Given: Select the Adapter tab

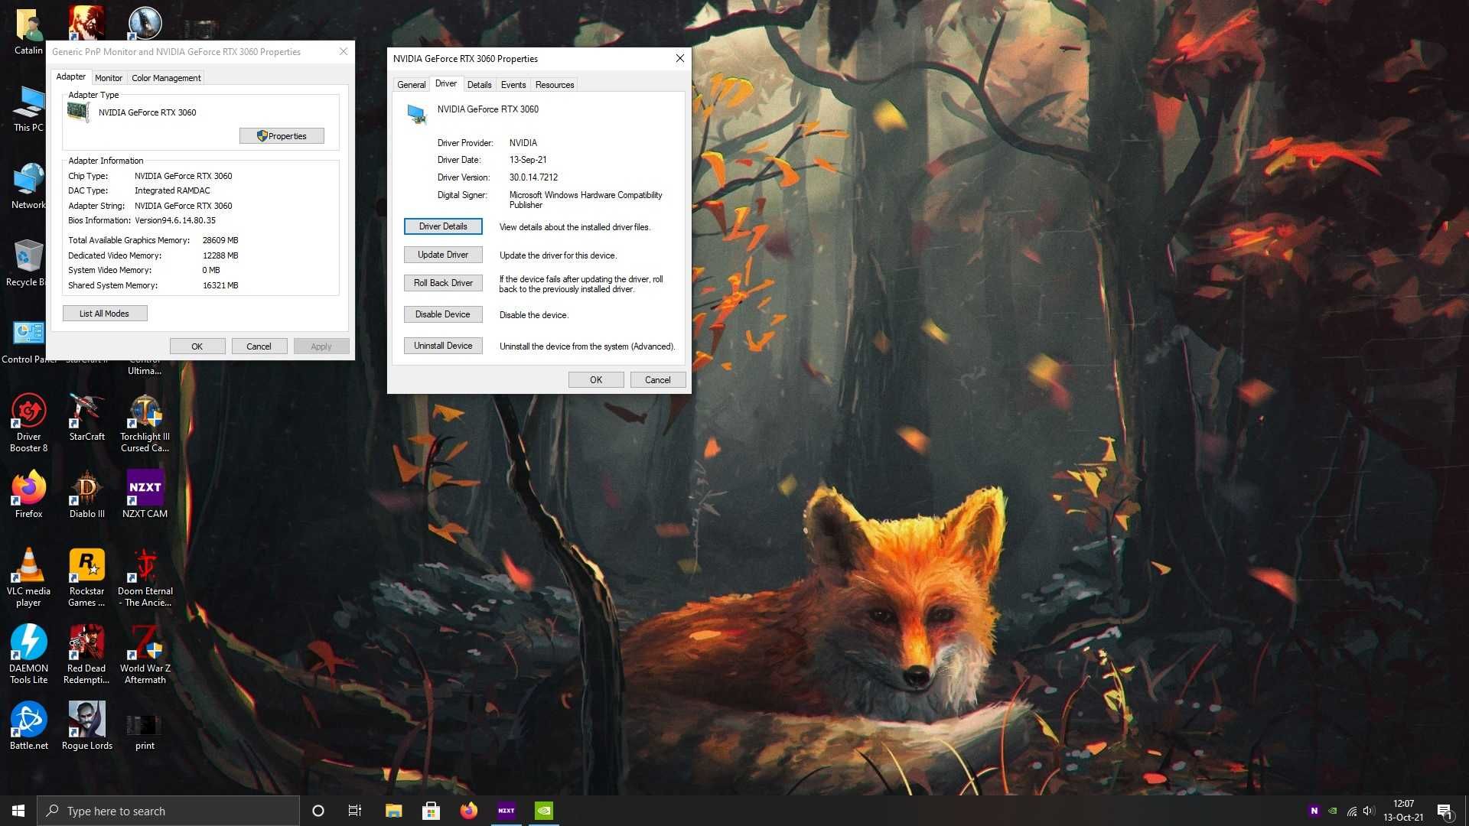Looking at the screenshot, I should click(x=70, y=76).
